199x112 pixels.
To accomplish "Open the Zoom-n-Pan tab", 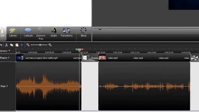I will tap(41, 34).
